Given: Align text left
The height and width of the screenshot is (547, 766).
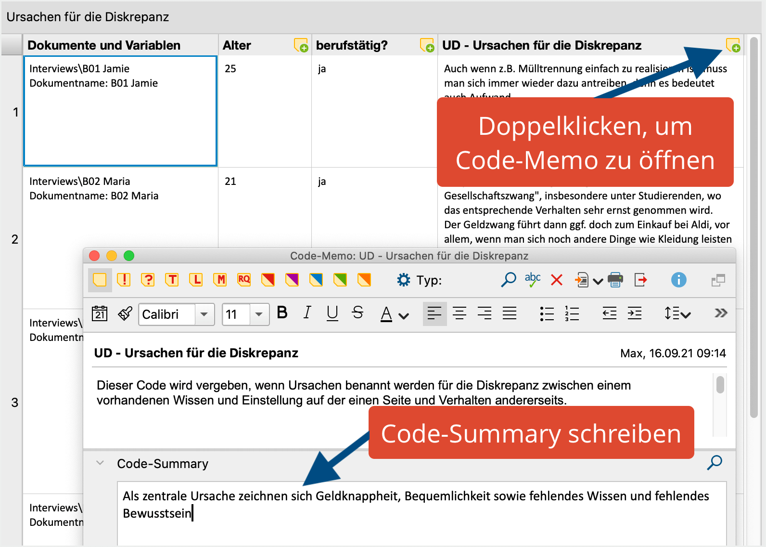Looking at the screenshot, I should [x=434, y=313].
